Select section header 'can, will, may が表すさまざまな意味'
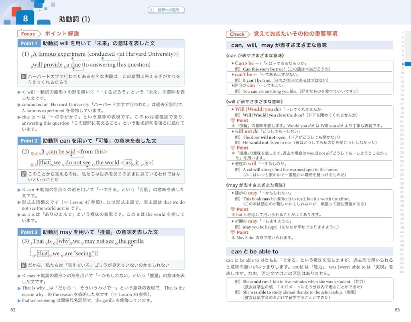 tap(279, 45)
